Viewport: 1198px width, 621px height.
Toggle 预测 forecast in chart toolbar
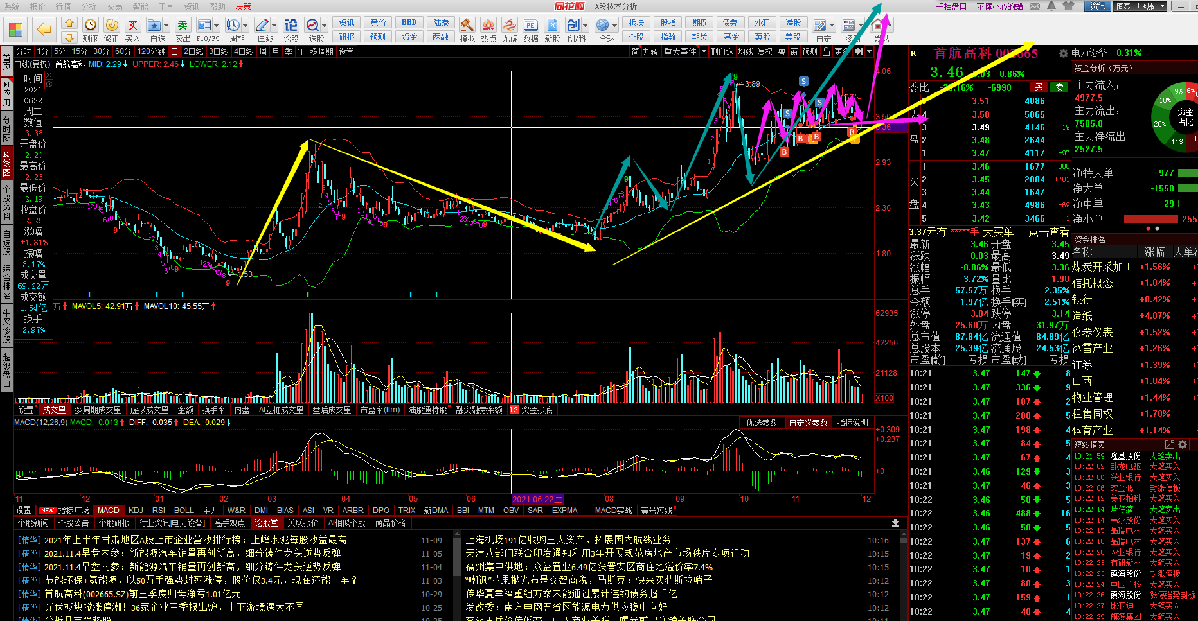[x=810, y=51]
